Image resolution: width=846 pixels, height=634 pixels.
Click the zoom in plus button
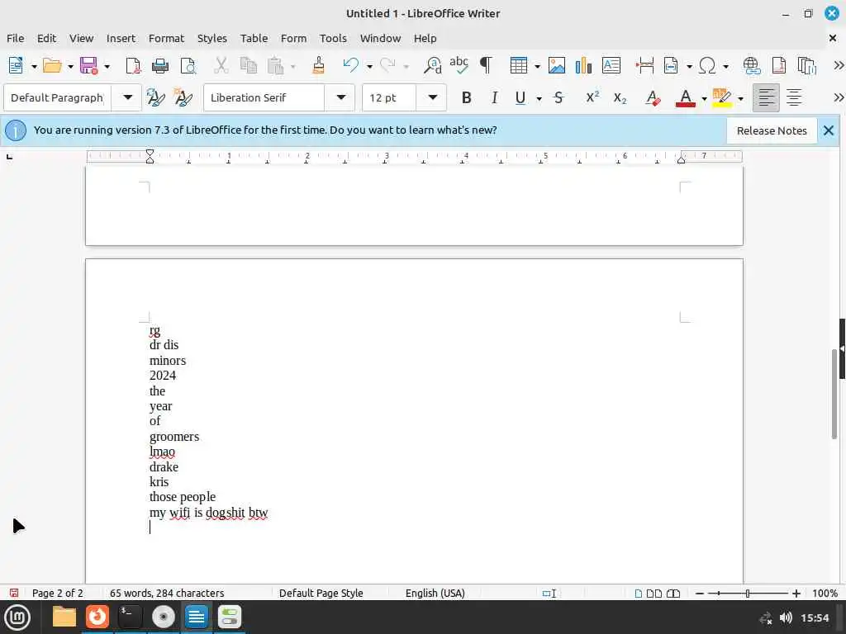tap(796, 593)
